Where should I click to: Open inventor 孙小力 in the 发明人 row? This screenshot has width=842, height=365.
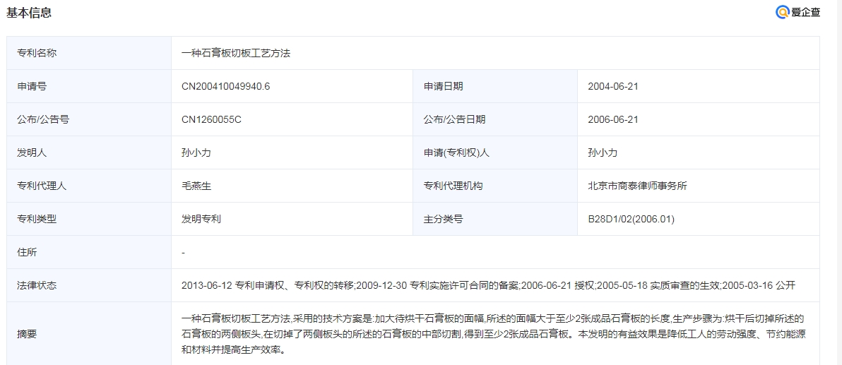coord(196,152)
